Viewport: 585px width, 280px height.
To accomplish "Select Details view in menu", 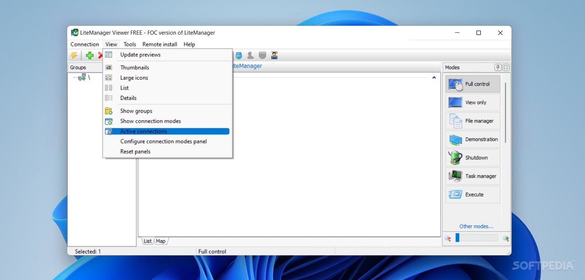I will (168, 98).
